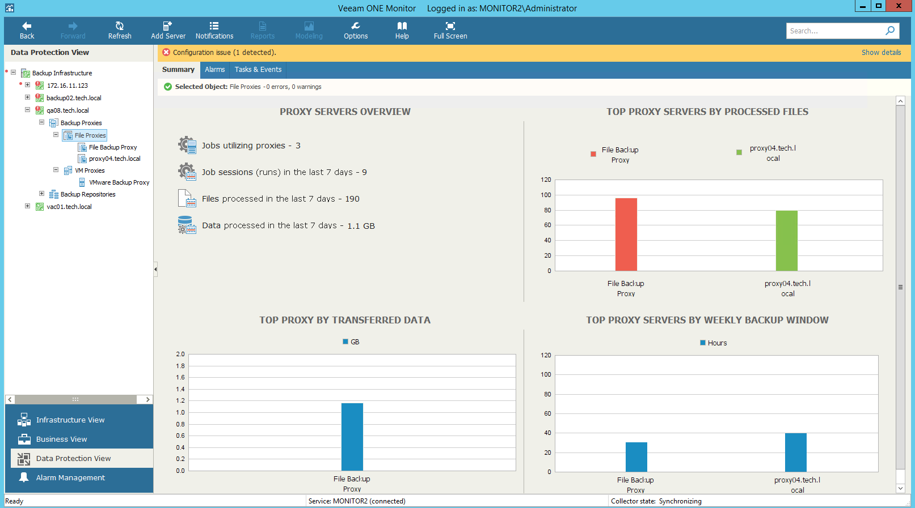The image size is (915, 508).
Task: Select the Data Protection View button
Action: click(82, 458)
